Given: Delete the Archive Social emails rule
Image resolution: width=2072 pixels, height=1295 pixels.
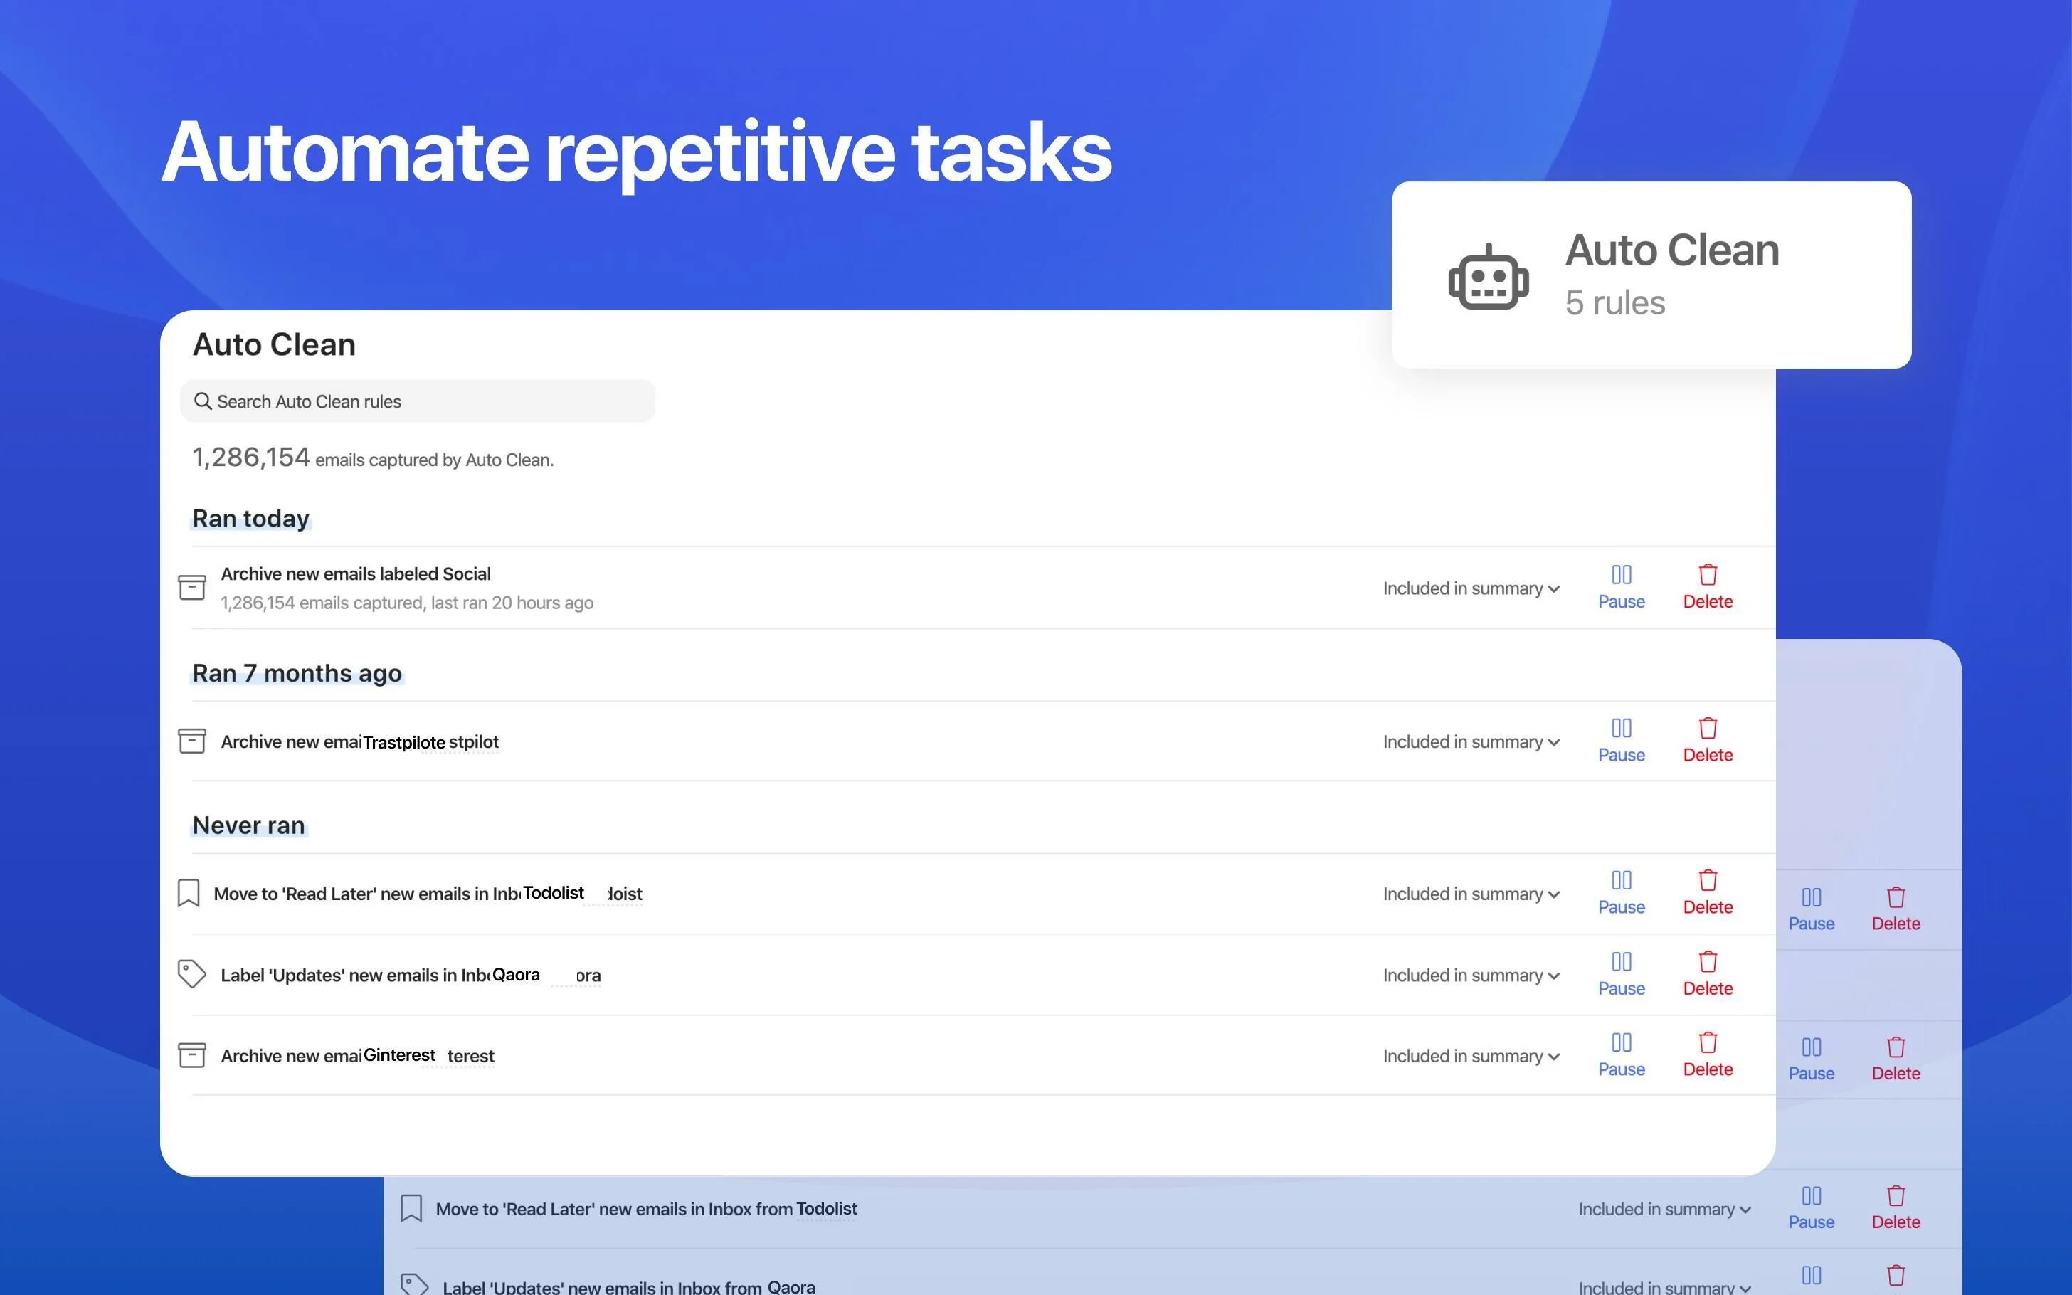Looking at the screenshot, I should coord(1707,587).
